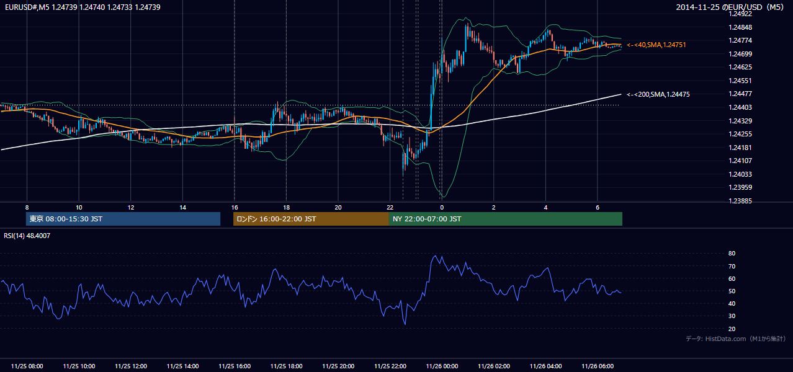Click price axis value 1.24033
The height and width of the screenshot is (372, 793).
pos(740,174)
